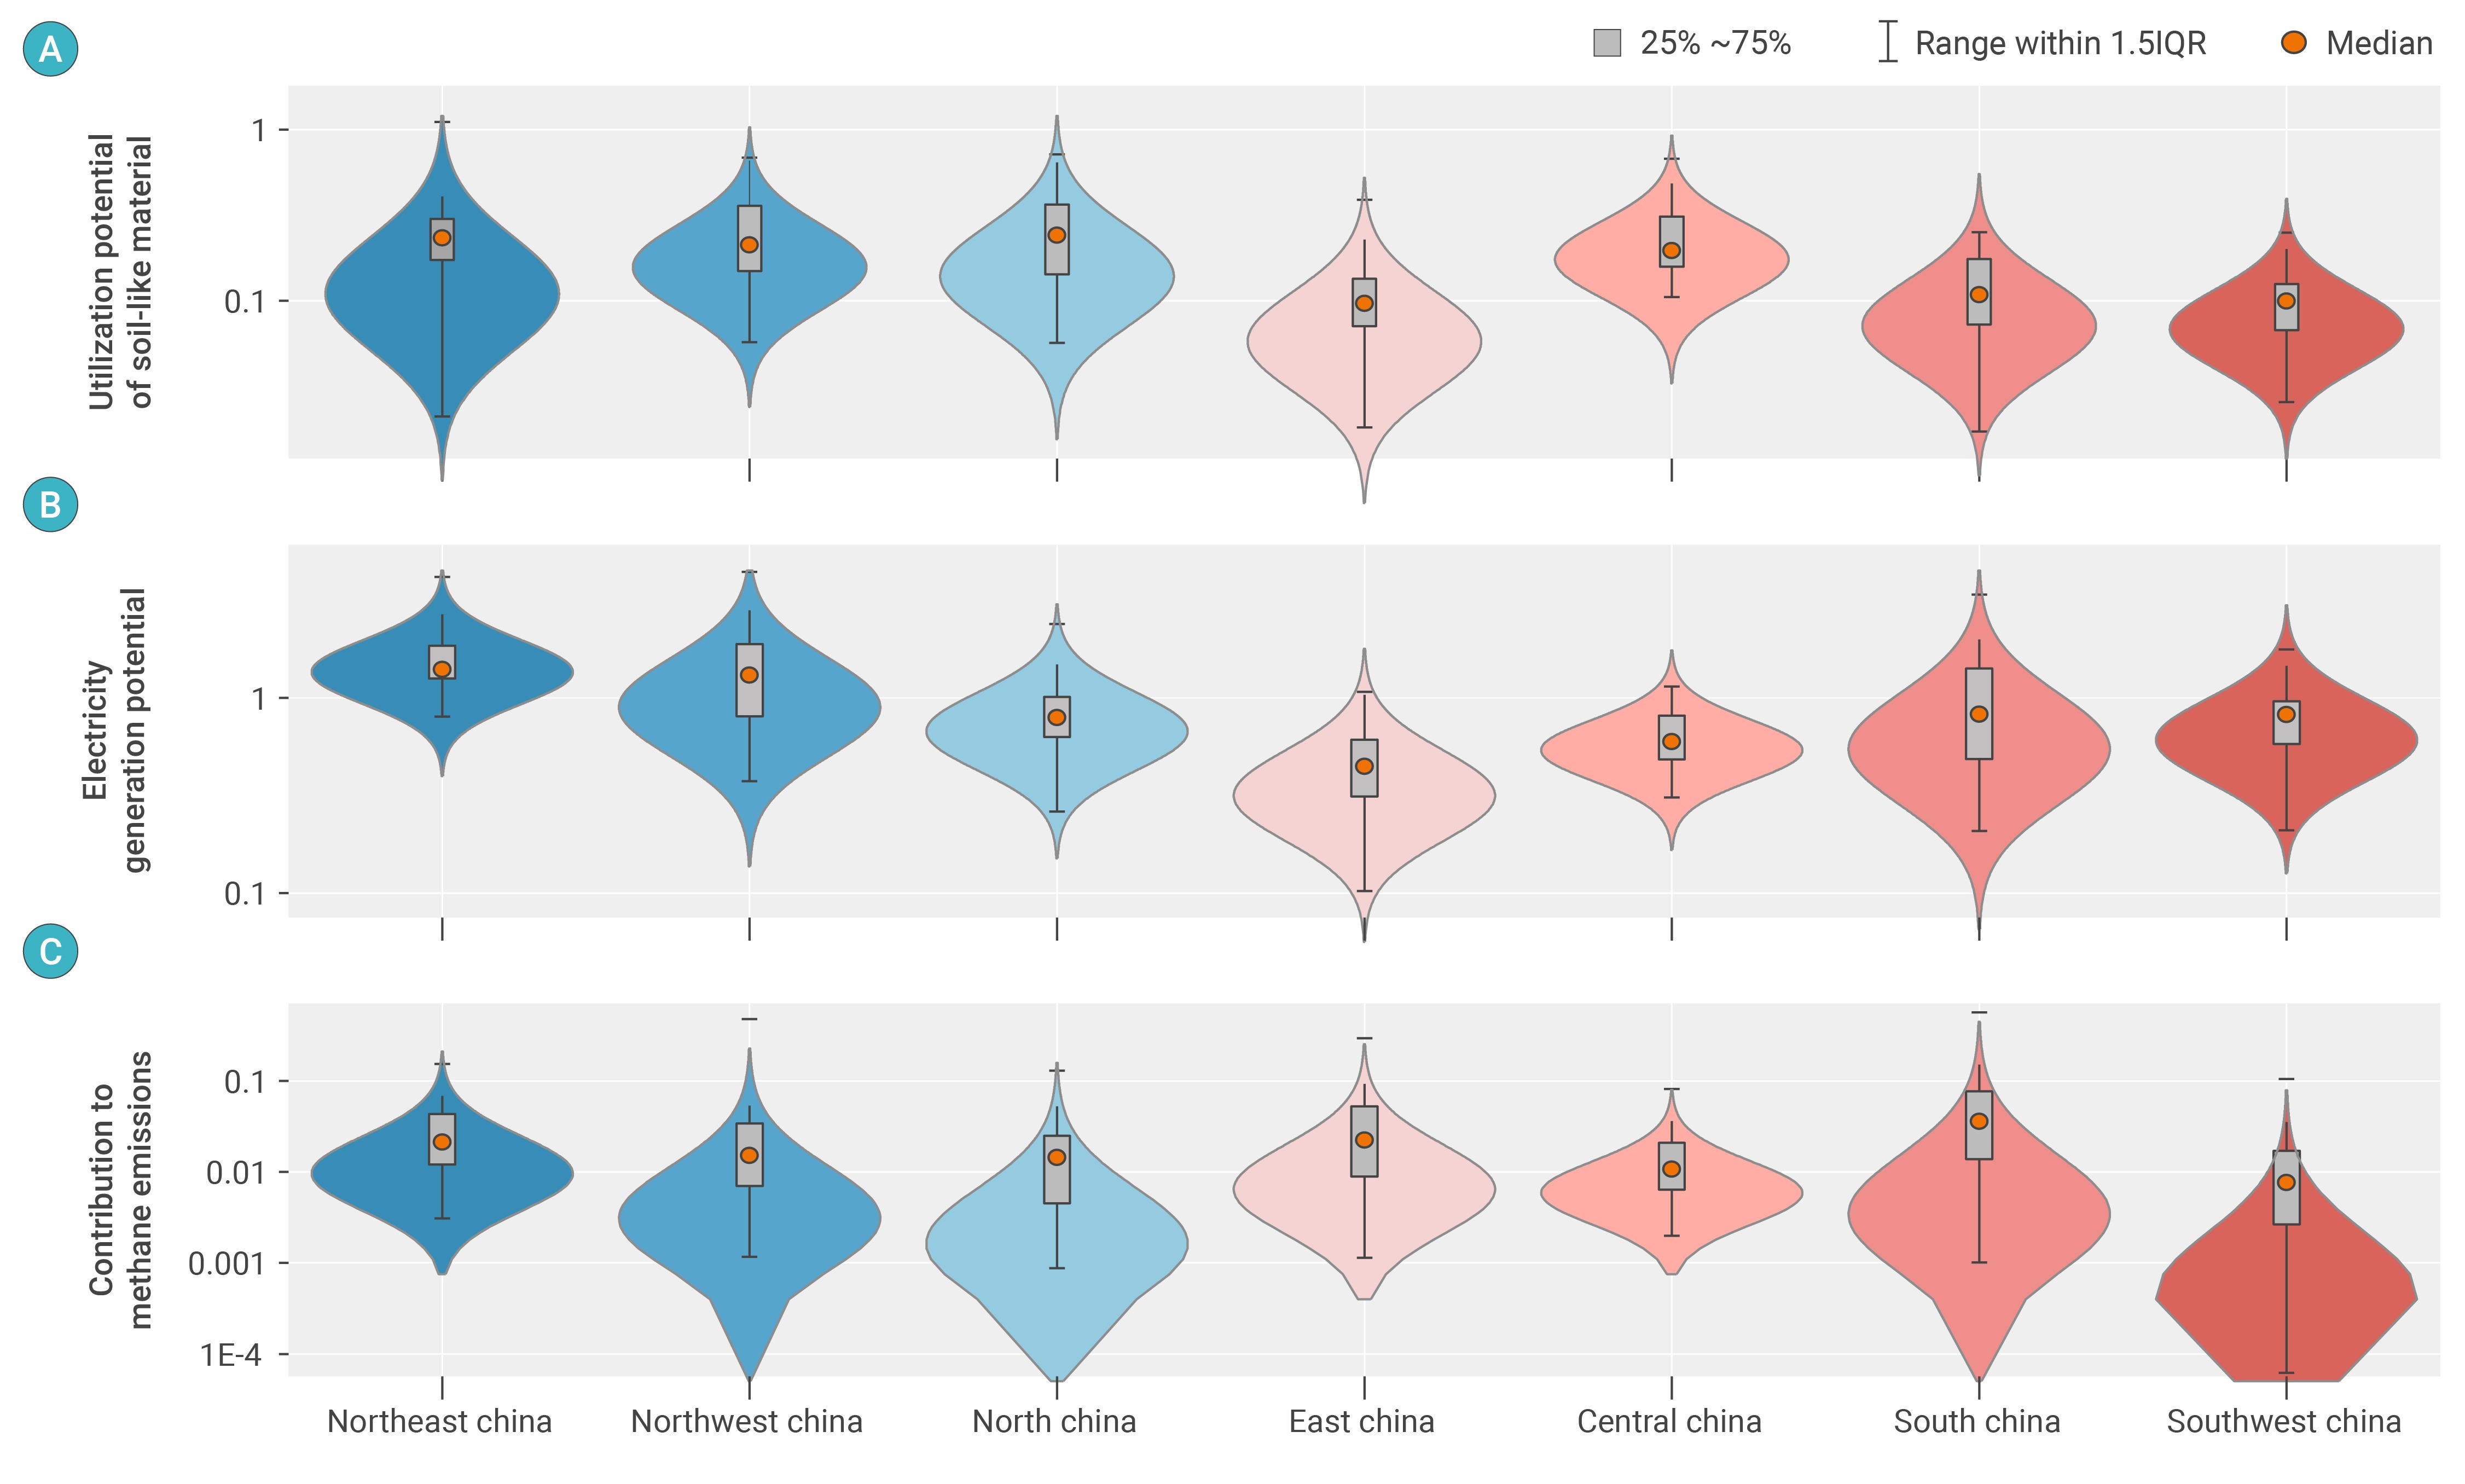
Task: Select Northwest china median dot in panel B
Action: click(749, 675)
